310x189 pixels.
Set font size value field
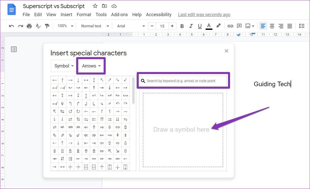(162, 26)
